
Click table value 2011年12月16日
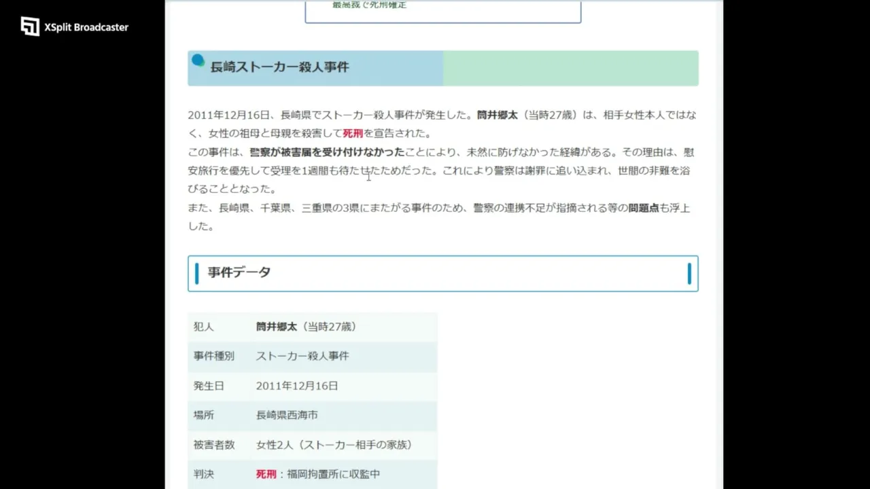[x=297, y=386]
